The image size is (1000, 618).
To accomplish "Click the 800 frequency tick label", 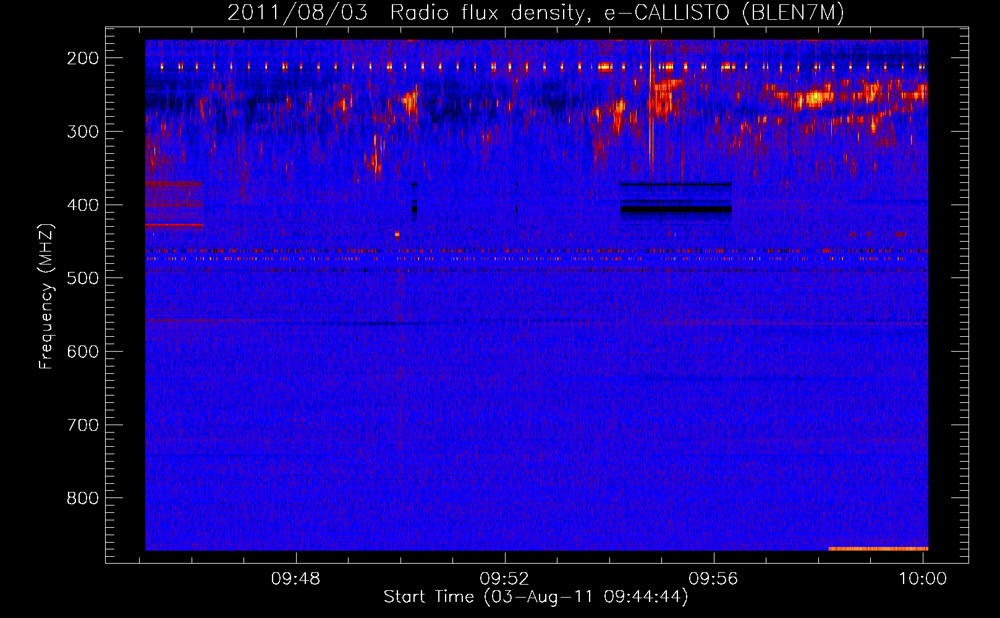I will click(x=83, y=498).
